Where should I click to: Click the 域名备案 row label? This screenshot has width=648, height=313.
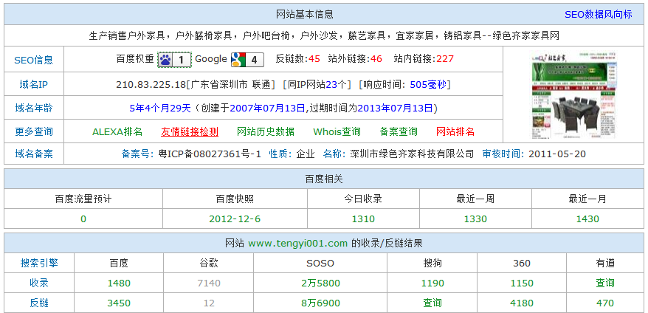(x=34, y=154)
